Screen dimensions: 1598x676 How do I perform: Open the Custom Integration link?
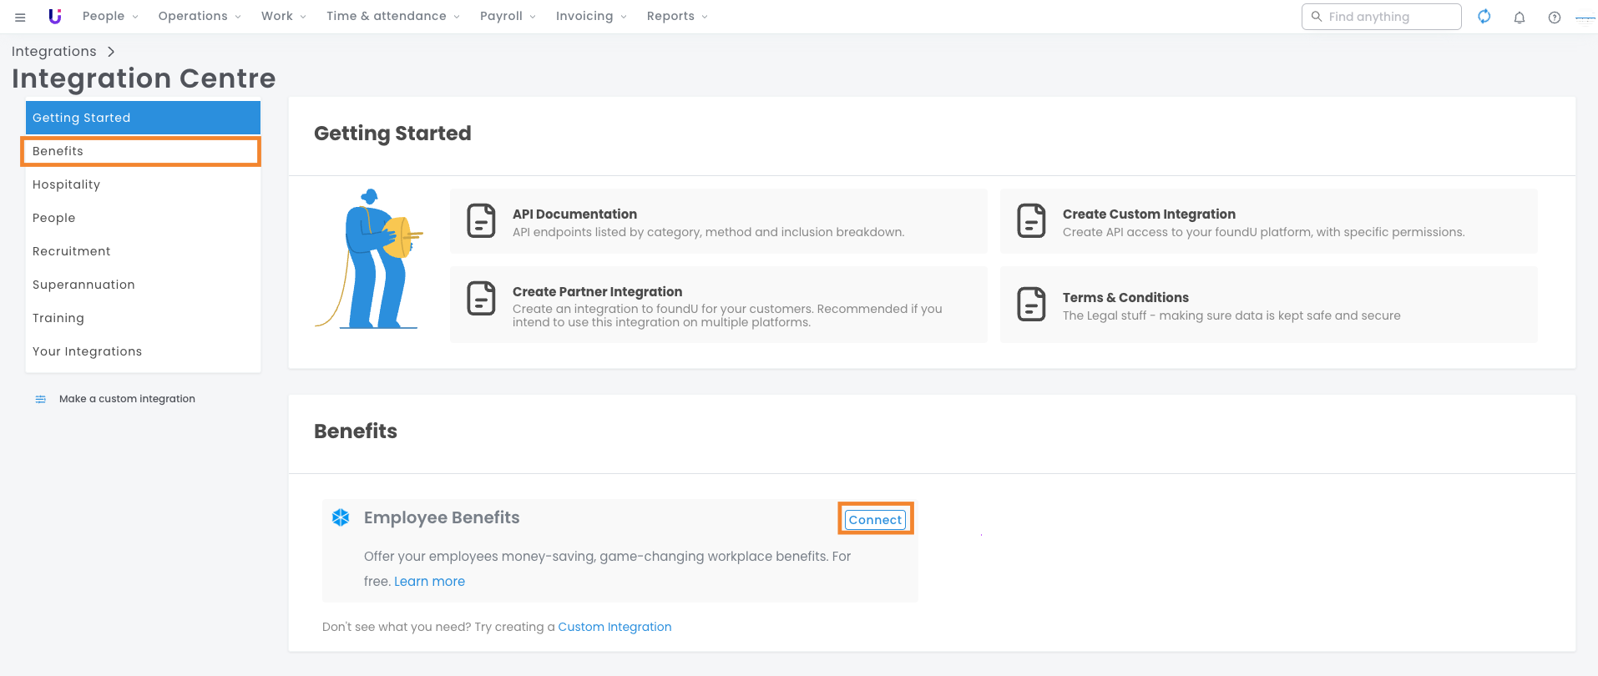coord(614,627)
